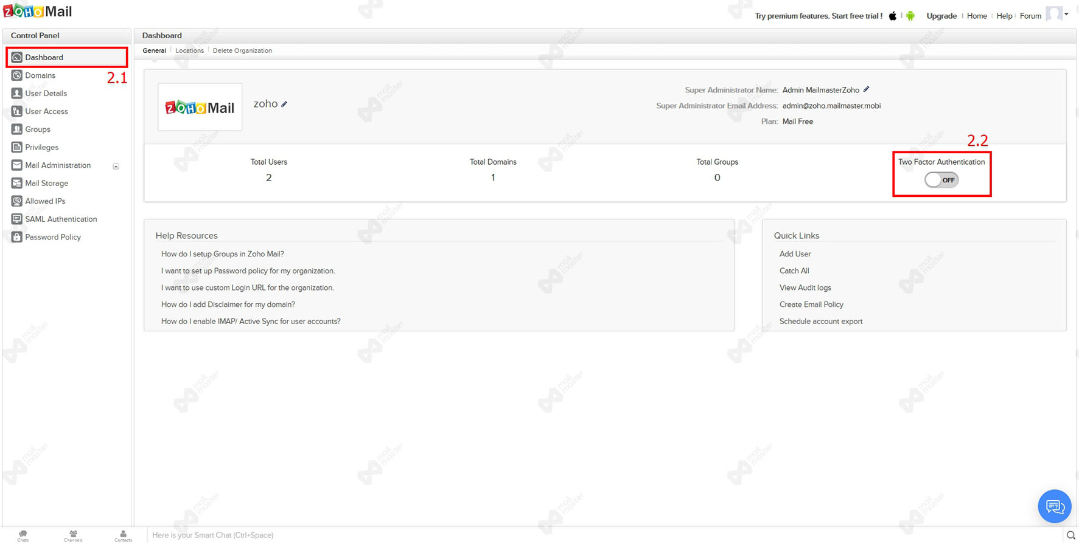Open enable IMAP/Active Sync help link
The width and height of the screenshot is (1079, 544).
click(x=251, y=322)
